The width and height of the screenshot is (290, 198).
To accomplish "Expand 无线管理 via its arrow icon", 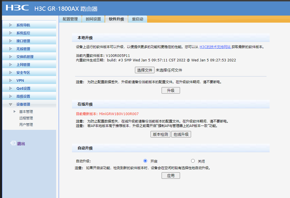I will (10, 49).
